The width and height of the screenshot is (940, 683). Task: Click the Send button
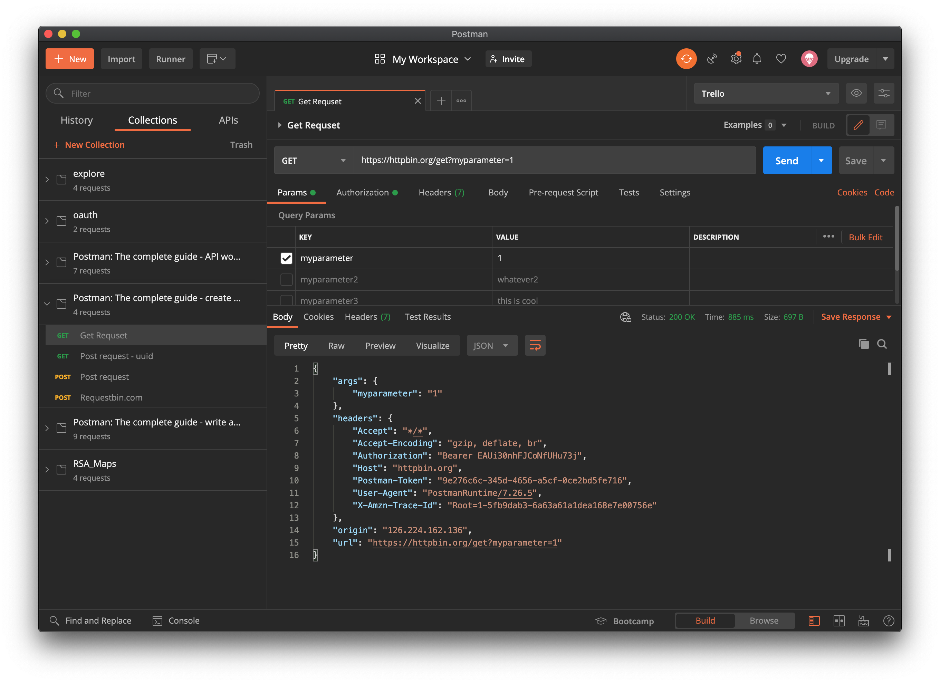[x=786, y=160]
